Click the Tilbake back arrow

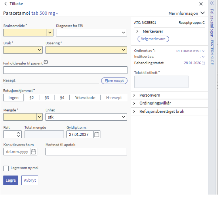tap(6, 4)
